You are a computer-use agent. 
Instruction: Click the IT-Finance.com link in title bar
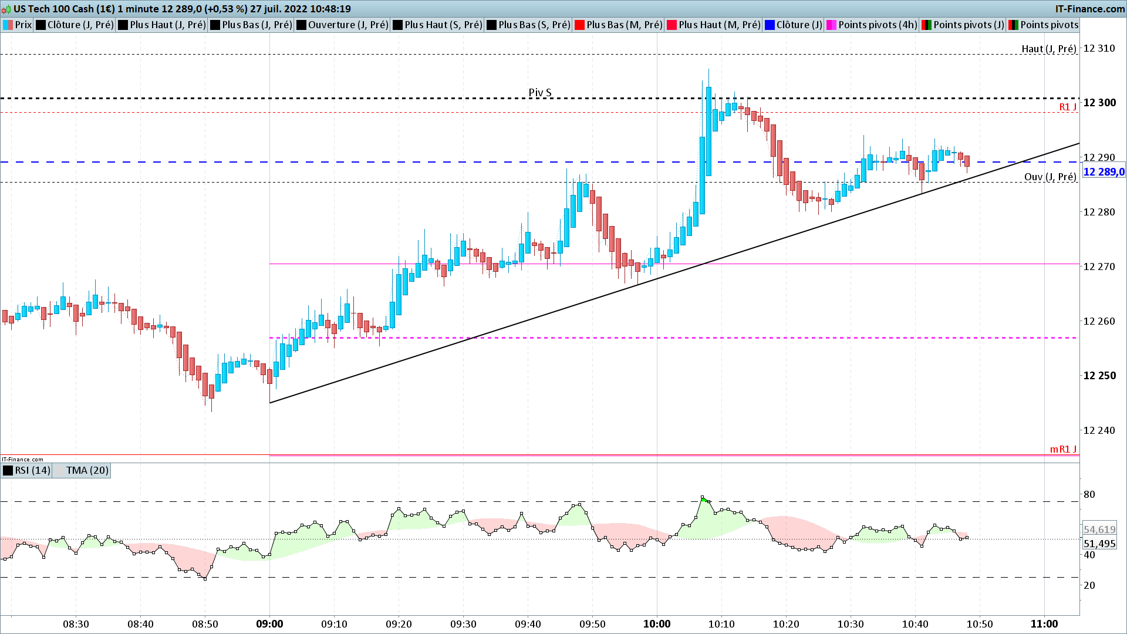coord(1089,9)
